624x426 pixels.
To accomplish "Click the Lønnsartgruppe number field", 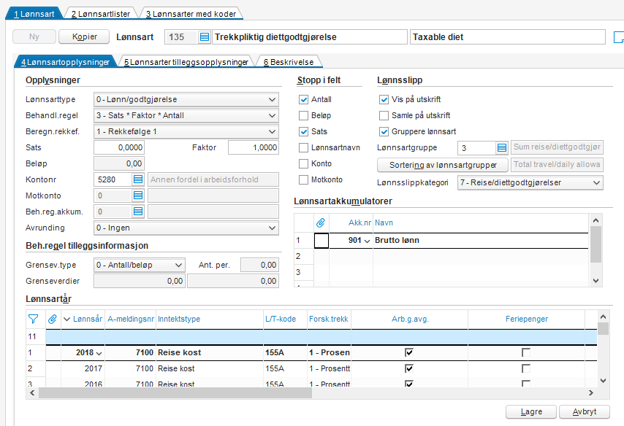I will [x=476, y=148].
